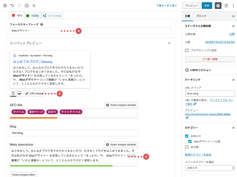Click the 新規カテゴリーを追加 link
Screen dimensions: 237x177
(x=198, y=155)
